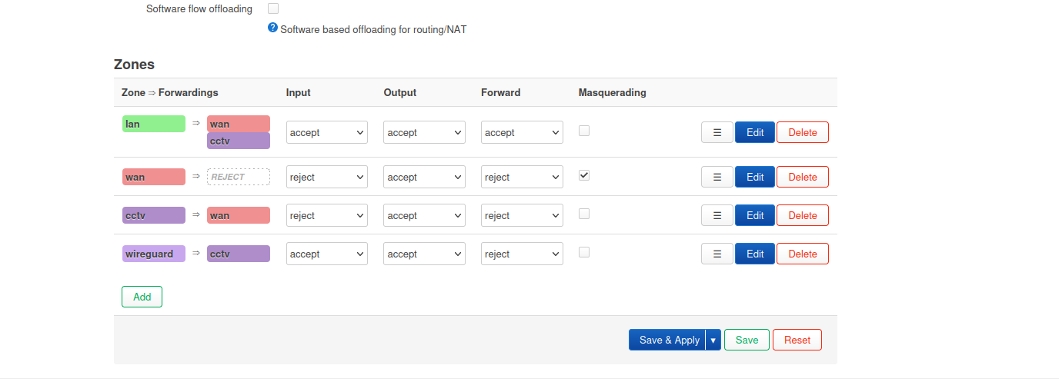Change Output policy dropdown for cctv zone
Screen dimensions: 1059x392
pos(424,215)
